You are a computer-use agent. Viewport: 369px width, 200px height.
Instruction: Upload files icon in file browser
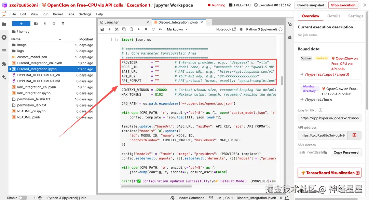(x=45, y=24)
